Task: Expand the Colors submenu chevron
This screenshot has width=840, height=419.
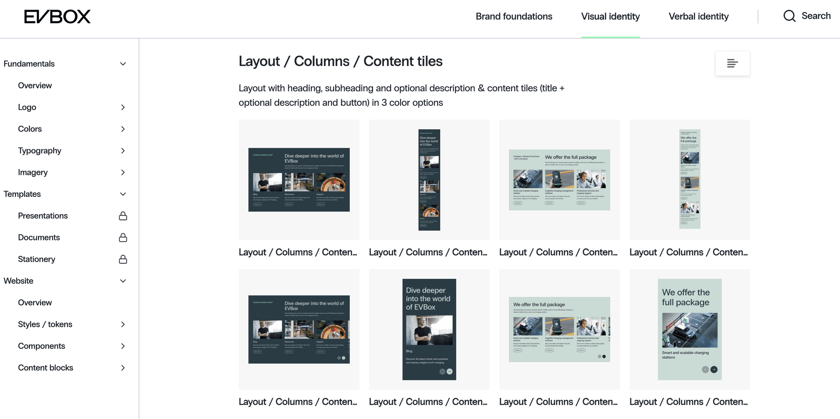Action: pos(123,129)
